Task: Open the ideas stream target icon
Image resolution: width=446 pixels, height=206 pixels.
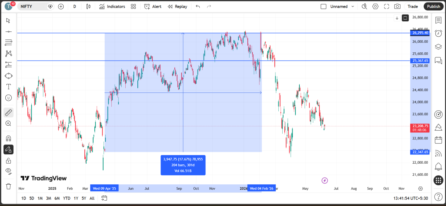Action: tap(439, 114)
